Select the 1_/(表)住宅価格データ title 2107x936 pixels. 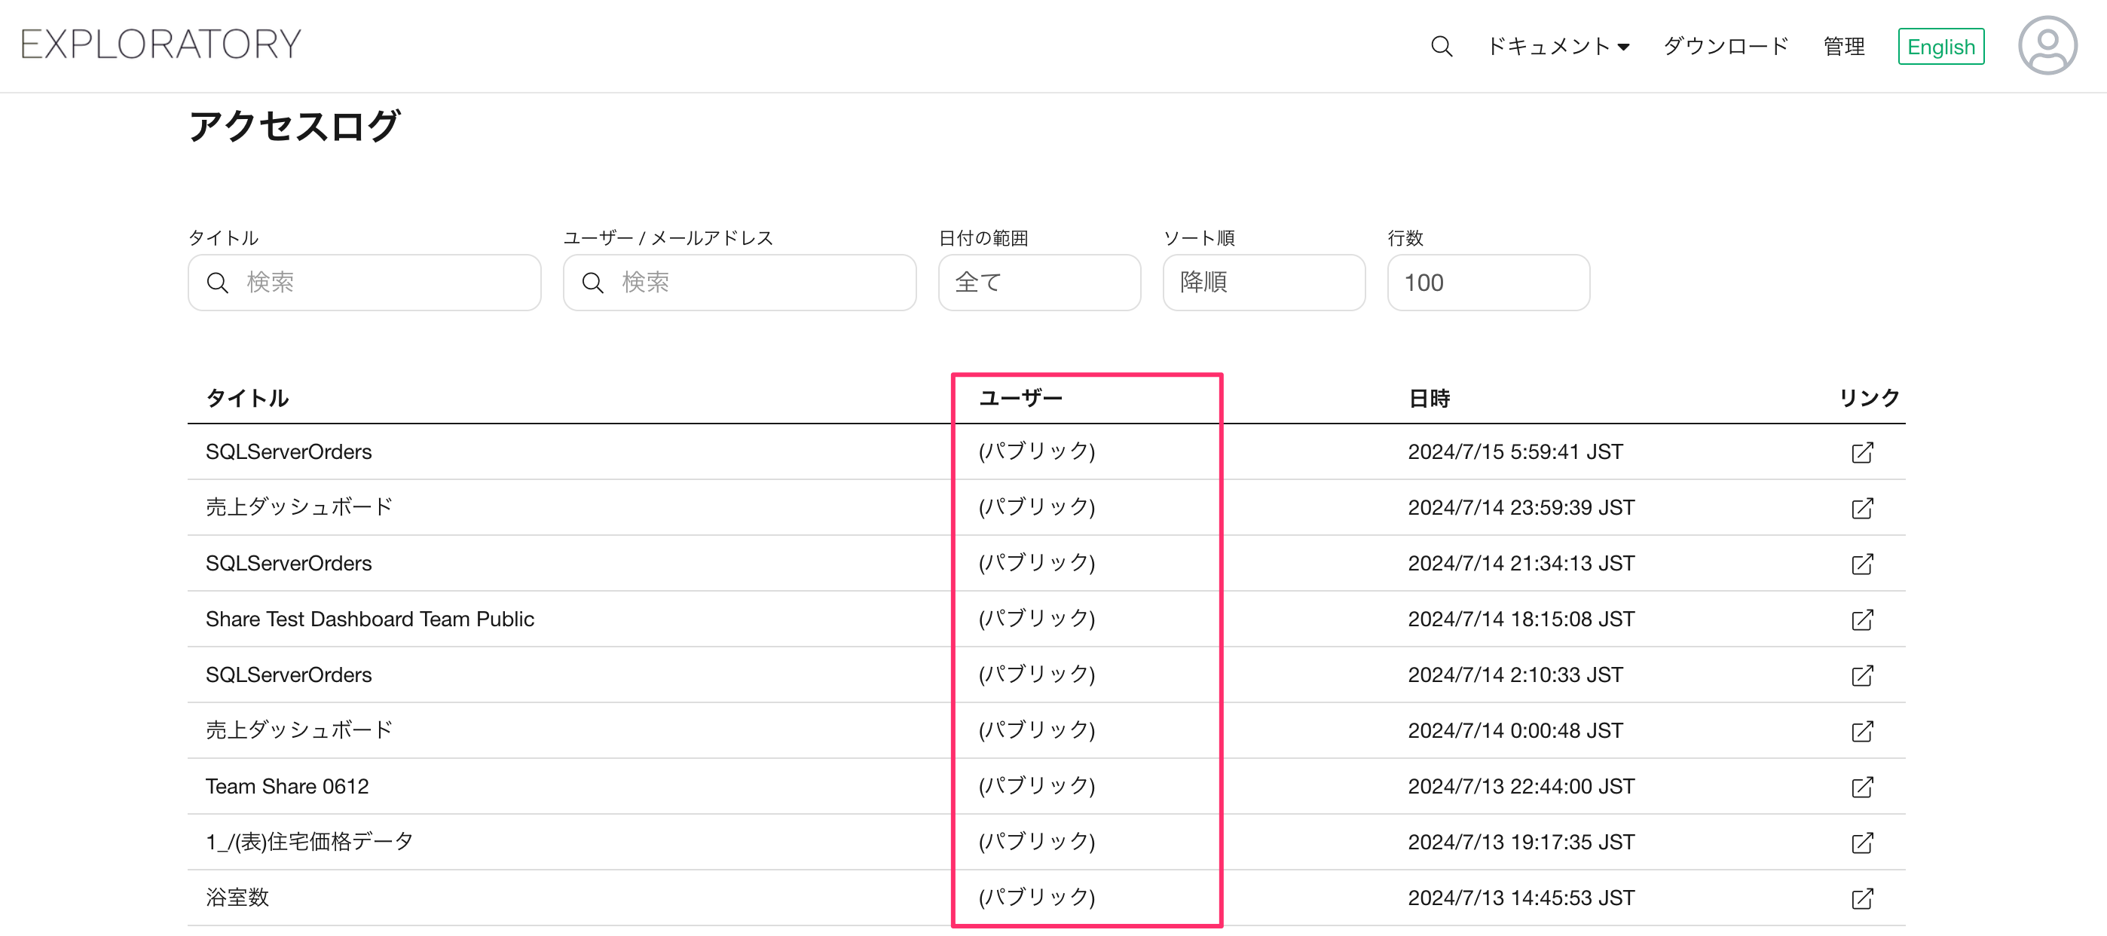309,842
